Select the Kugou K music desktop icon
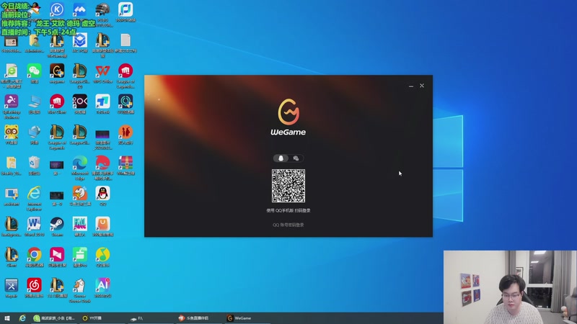Screen dimensions: 577x324 57,9
